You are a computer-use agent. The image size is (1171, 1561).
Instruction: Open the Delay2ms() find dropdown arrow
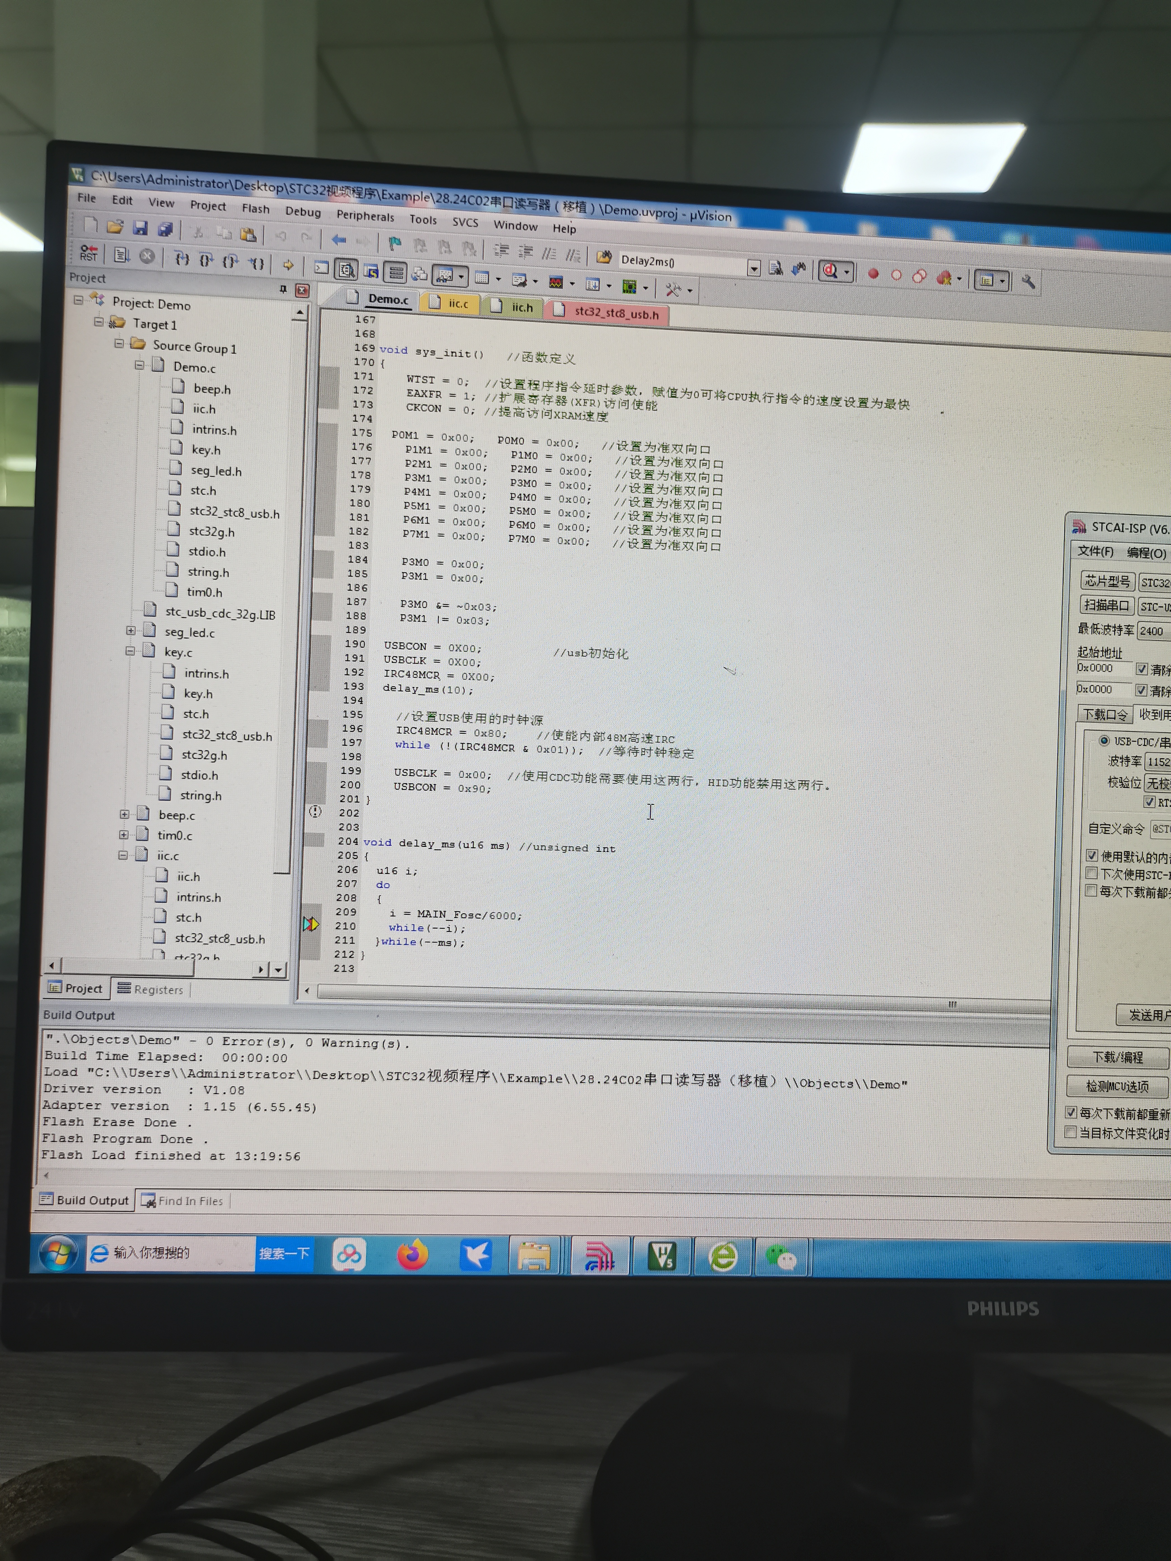[754, 268]
